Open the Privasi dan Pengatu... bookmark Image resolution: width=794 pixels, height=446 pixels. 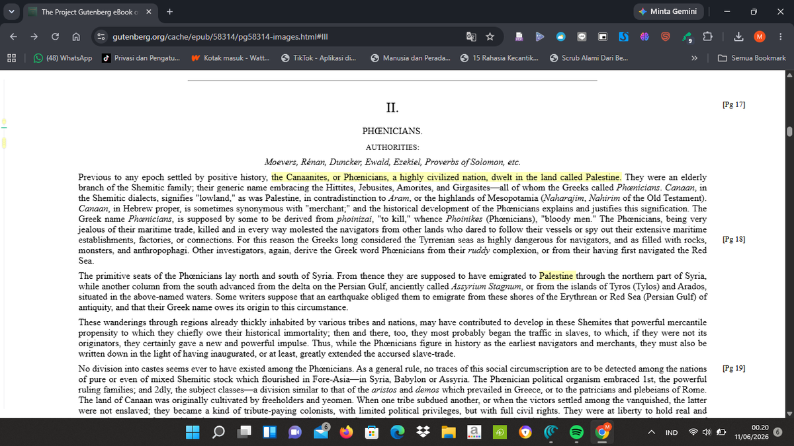(x=142, y=58)
